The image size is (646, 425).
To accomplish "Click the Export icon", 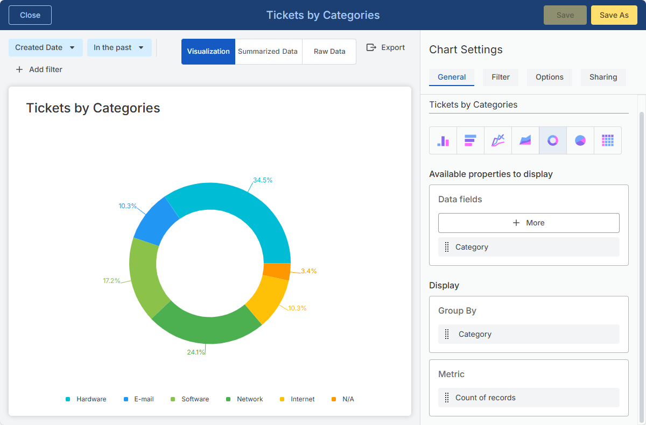I will coord(371,47).
